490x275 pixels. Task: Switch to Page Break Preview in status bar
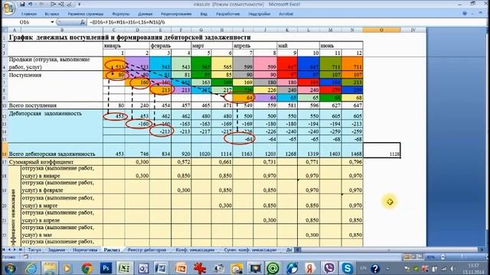(420, 257)
